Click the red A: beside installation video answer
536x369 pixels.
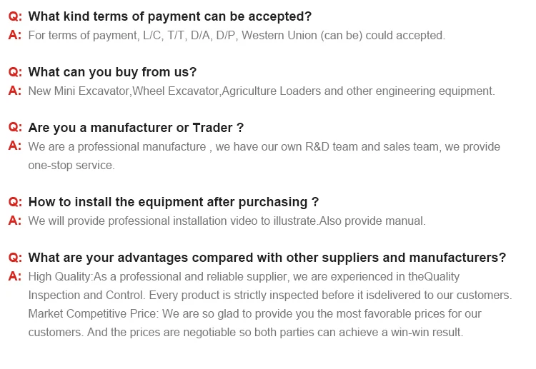[x=15, y=221]
